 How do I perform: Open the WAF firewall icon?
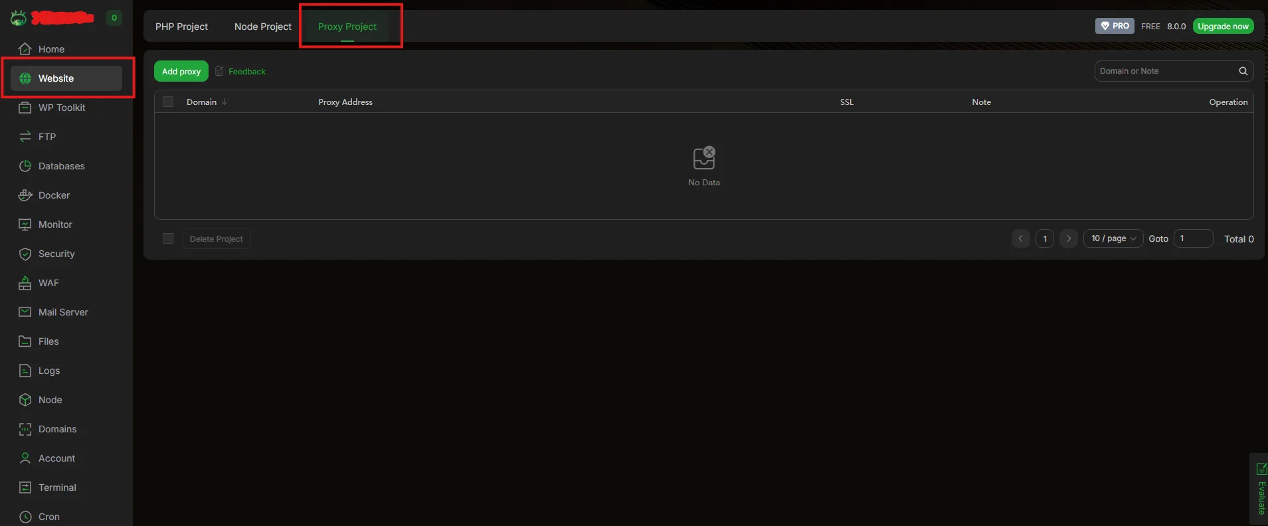25,283
